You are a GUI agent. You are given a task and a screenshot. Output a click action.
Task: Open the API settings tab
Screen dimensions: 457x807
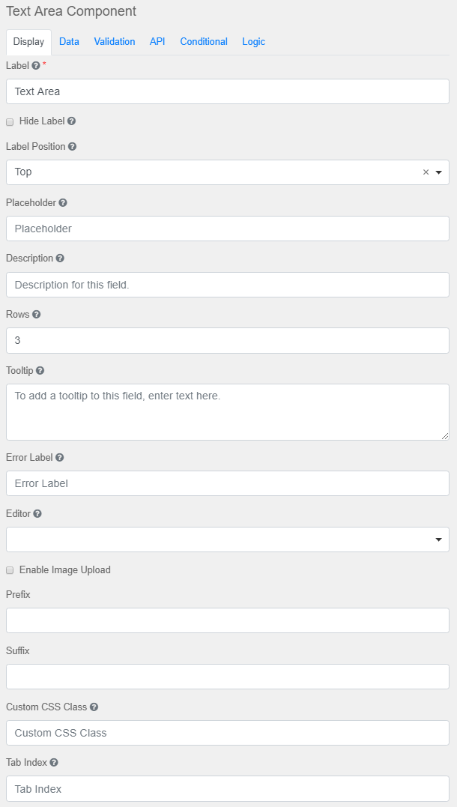coord(157,42)
